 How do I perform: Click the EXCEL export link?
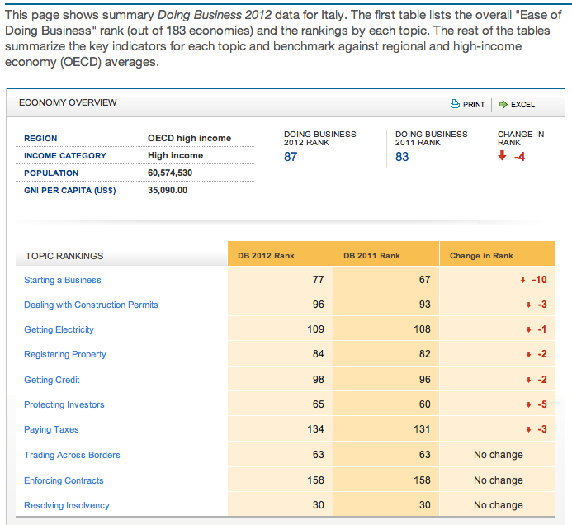point(522,105)
